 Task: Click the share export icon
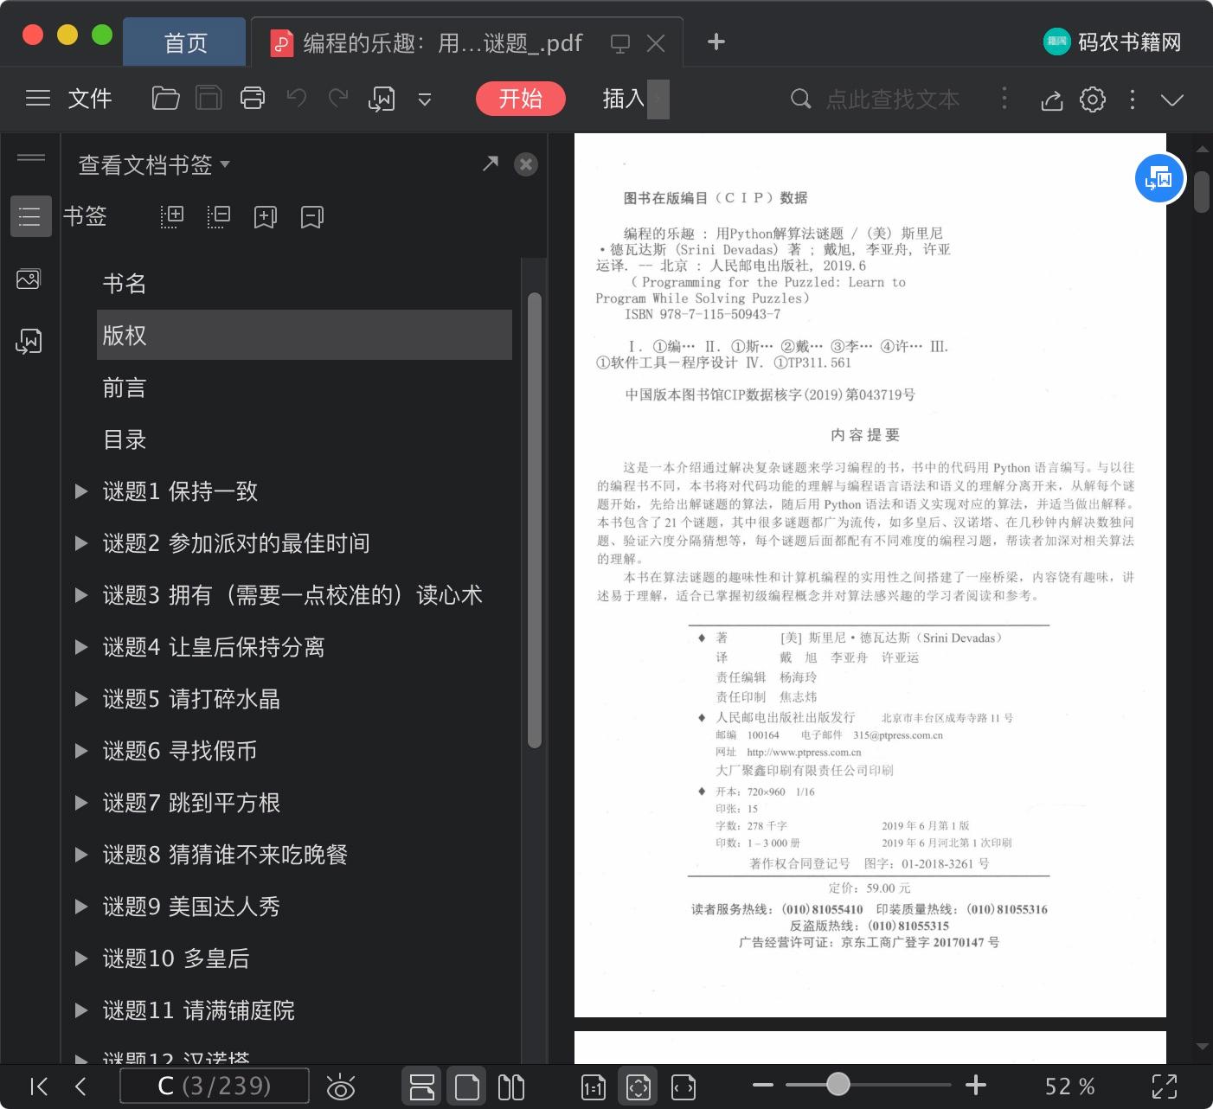point(1051,99)
